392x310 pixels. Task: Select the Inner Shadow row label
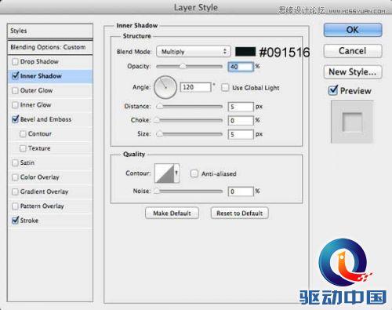41,76
